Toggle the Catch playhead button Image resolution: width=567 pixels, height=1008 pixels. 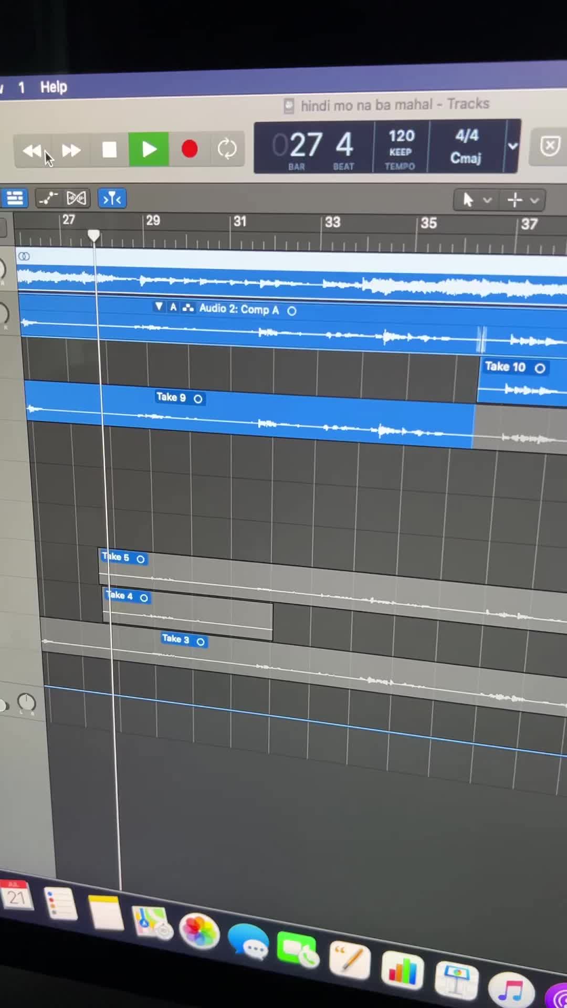click(112, 199)
